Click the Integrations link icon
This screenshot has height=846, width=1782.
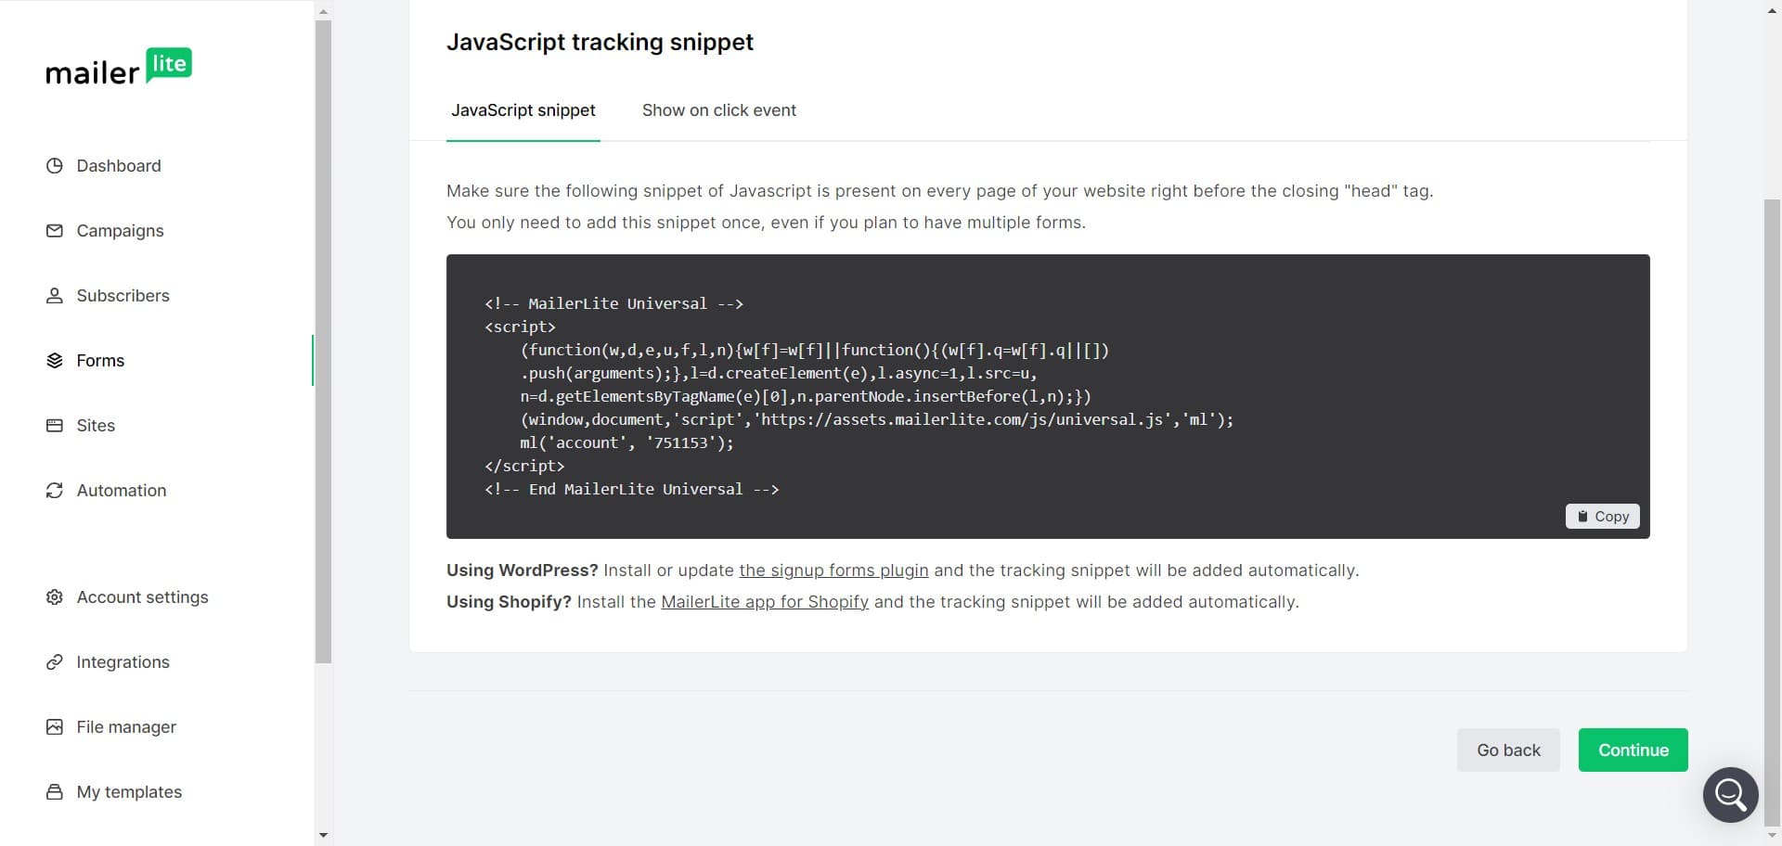(55, 661)
